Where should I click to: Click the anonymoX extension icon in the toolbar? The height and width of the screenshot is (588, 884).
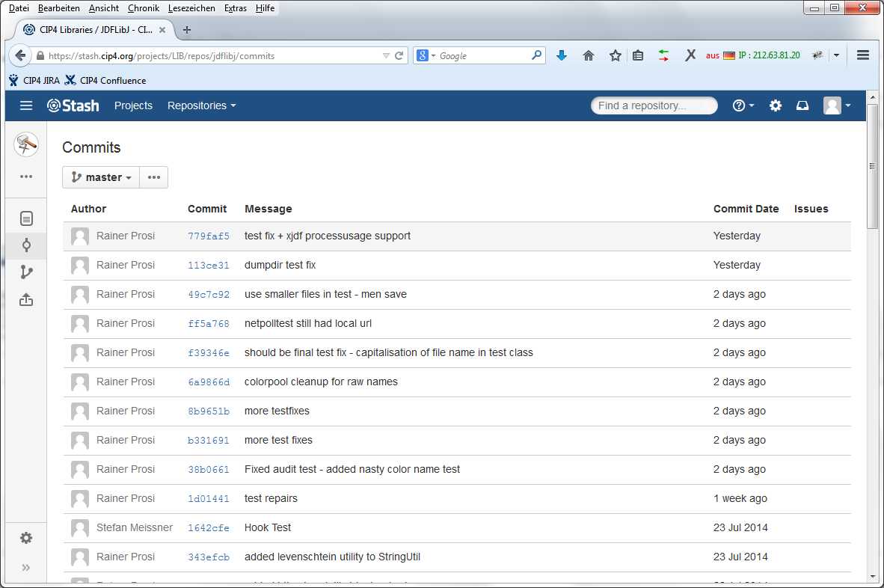point(690,55)
